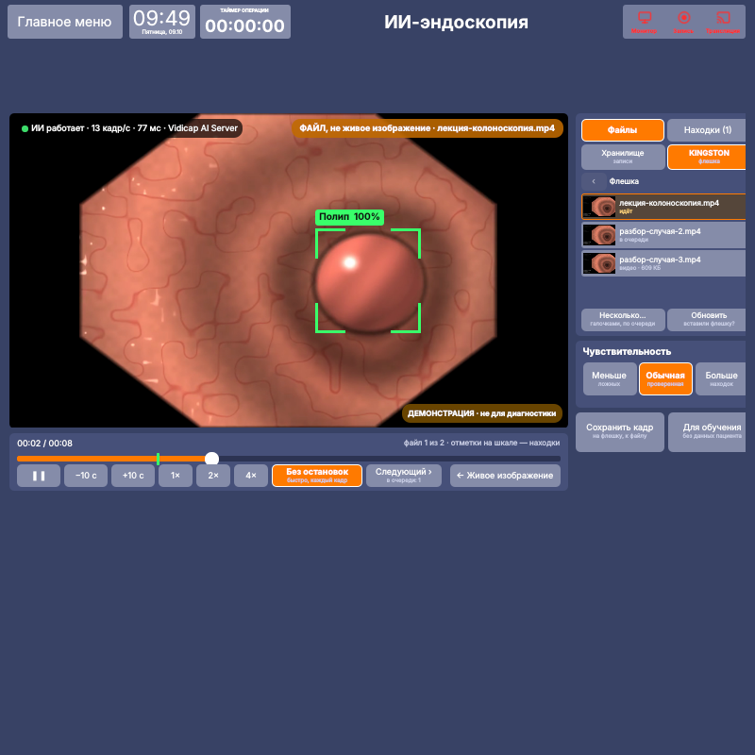Click the 00:02 / 00:08 time readout
755x755 pixels.
coord(44,444)
